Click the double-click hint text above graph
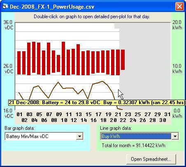Viewport: 186px width, 167px height. pos(92,17)
